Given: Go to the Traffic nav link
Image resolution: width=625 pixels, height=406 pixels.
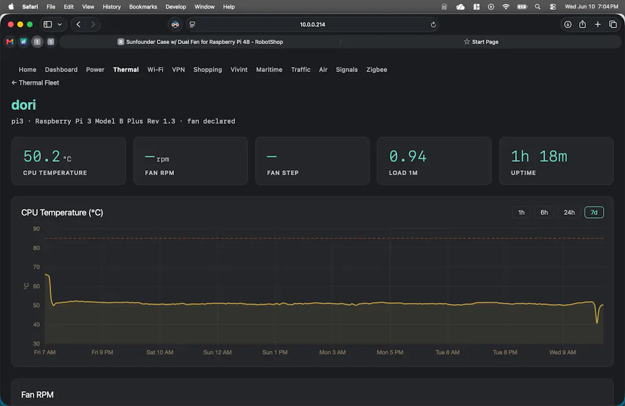Looking at the screenshot, I should click(300, 70).
